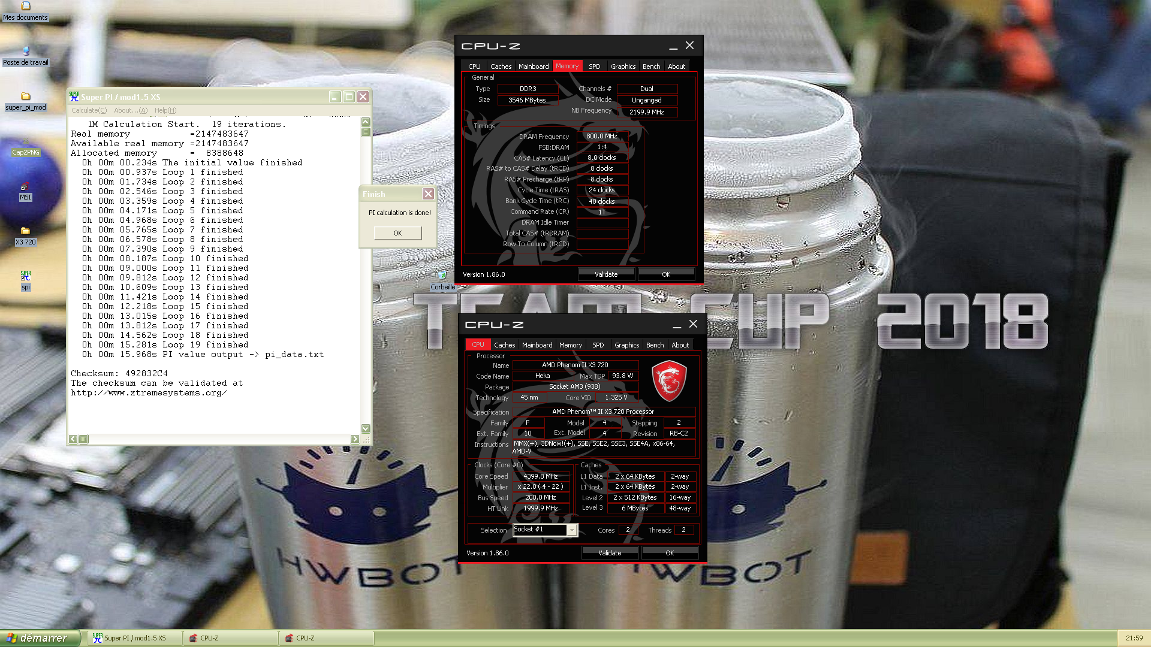Switch to Bench tab in lower CPU-Z
1151x647 pixels.
[655, 345]
